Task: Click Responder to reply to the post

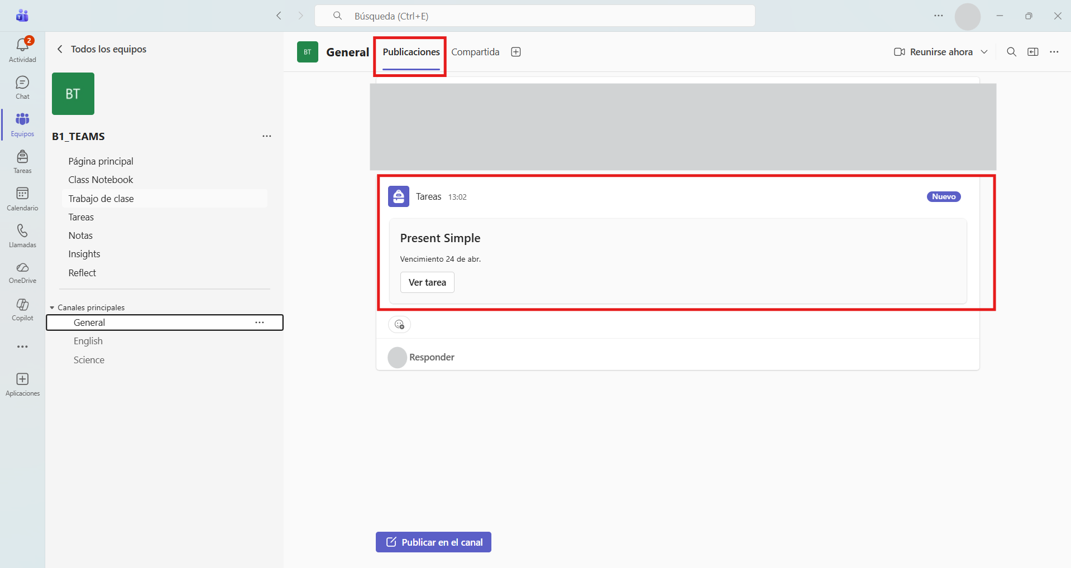Action: click(x=432, y=357)
